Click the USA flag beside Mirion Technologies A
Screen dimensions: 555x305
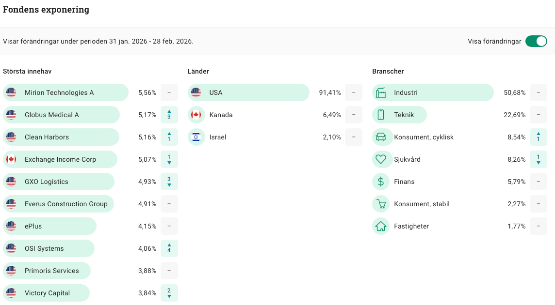[11, 92]
